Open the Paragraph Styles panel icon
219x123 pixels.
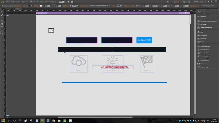[198, 50]
